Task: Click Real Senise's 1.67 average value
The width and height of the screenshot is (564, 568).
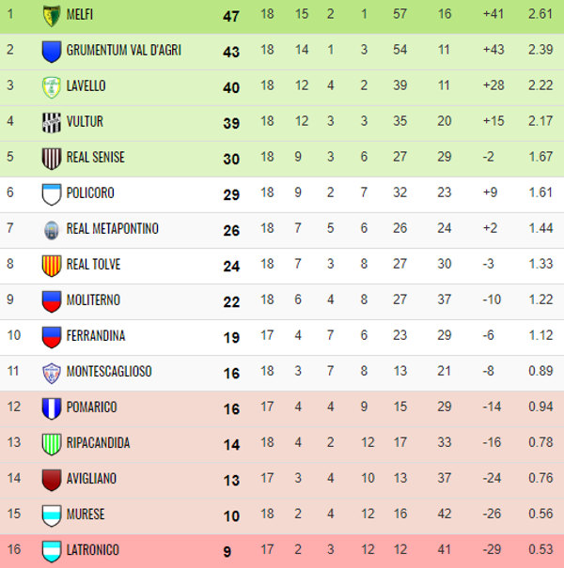Action: pyautogui.click(x=540, y=157)
